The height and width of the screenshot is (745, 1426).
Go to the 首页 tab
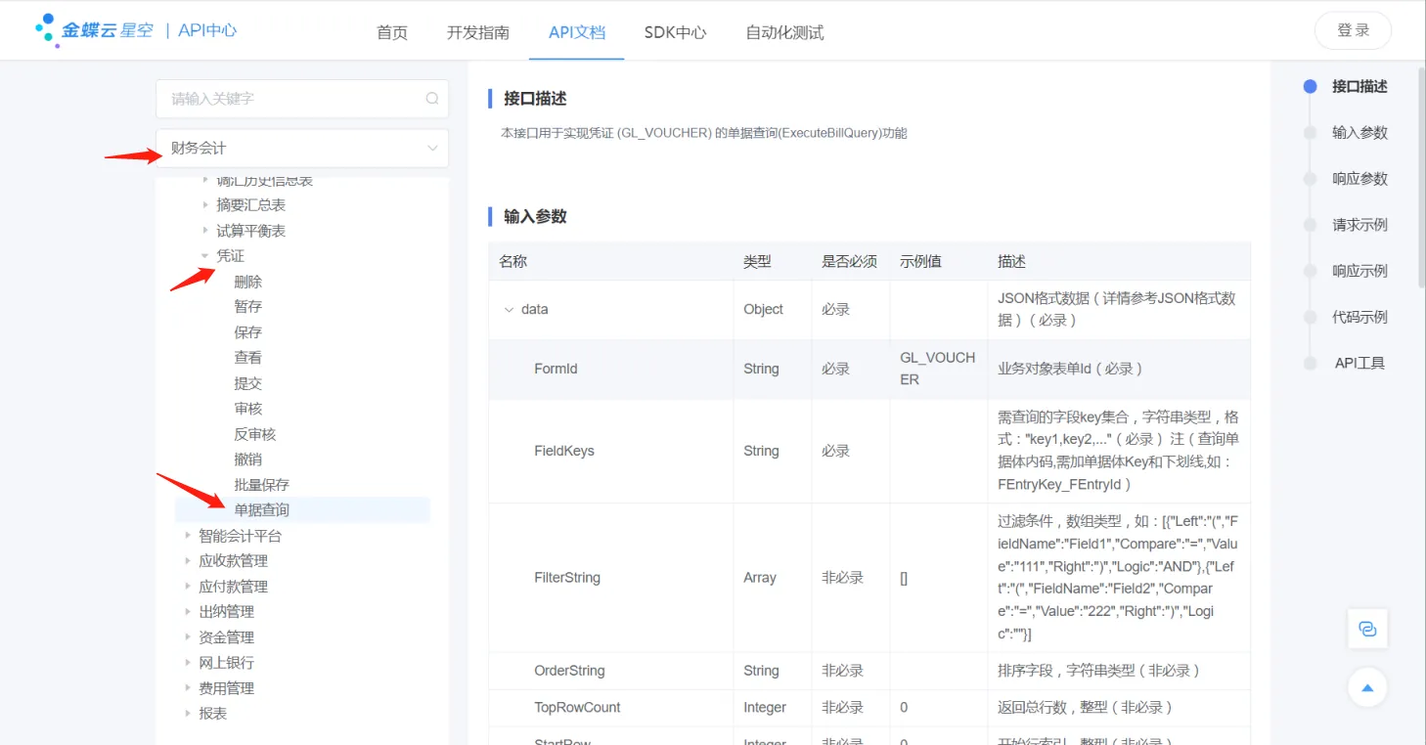(x=392, y=32)
